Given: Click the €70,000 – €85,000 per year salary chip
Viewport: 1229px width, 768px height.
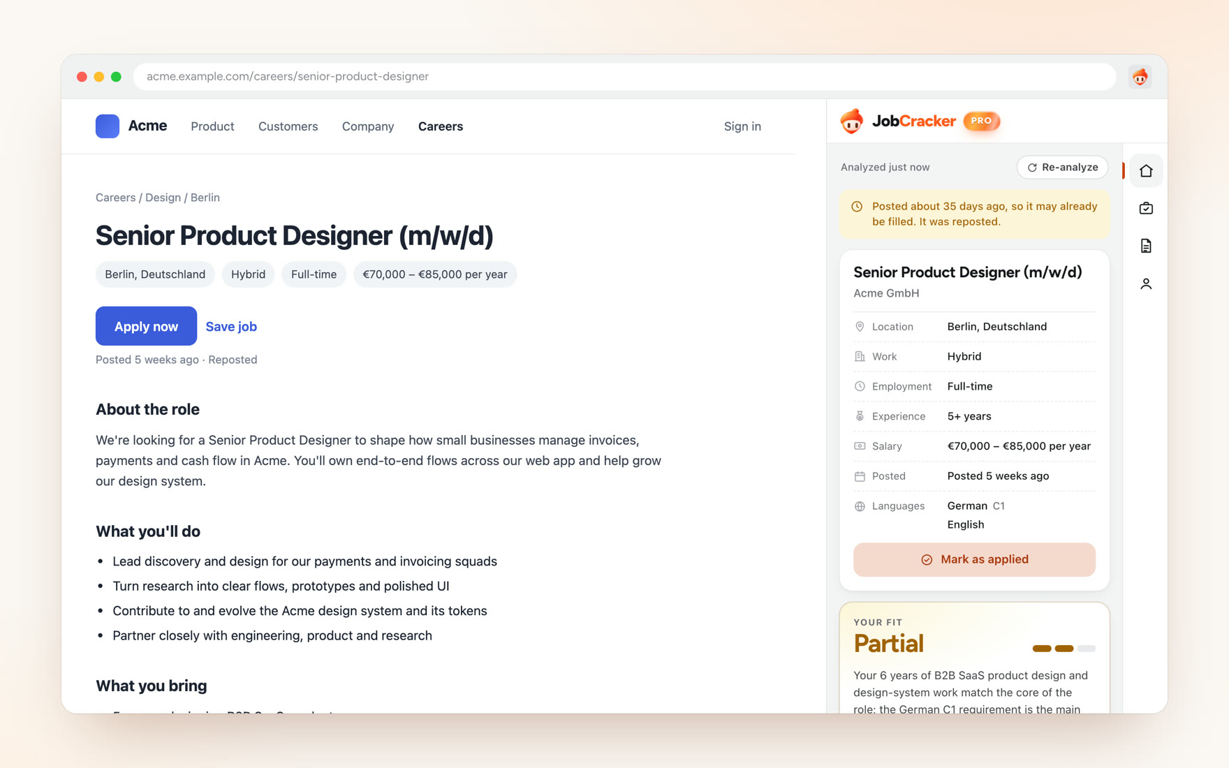Looking at the screenshot, I should pyautogui.click(x=435, y=274).
